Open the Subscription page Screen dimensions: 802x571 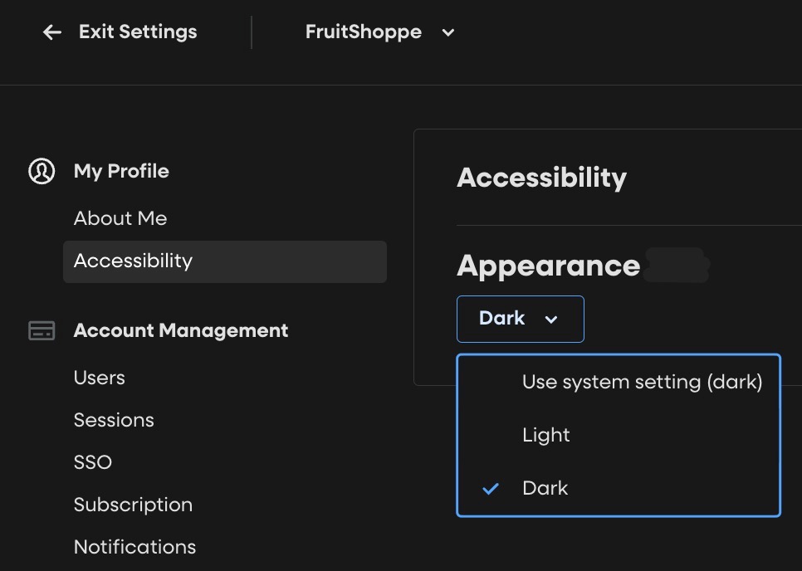[x=133, y=505]
